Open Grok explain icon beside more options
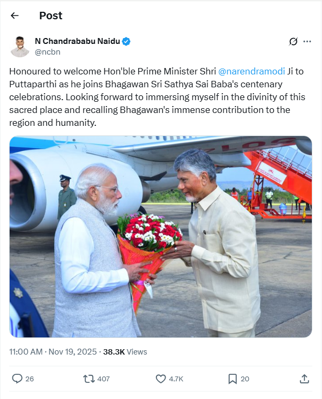 coord(293,41)
